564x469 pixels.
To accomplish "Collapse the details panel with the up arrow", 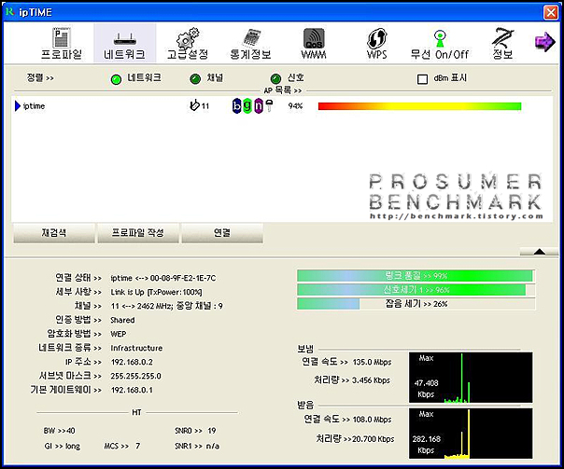I will [x=539, y=252].
